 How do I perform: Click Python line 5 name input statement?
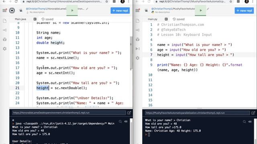[194, 45]
